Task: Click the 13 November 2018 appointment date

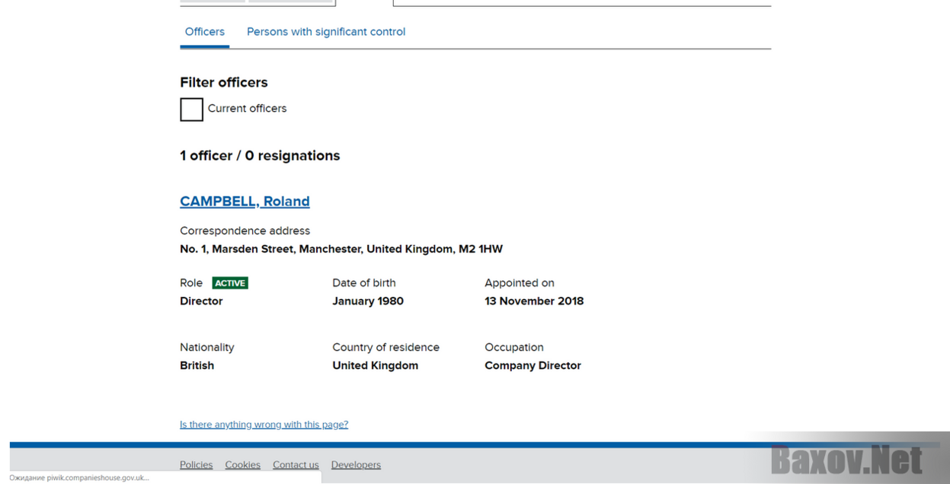Action: click(x=533, y=301)
